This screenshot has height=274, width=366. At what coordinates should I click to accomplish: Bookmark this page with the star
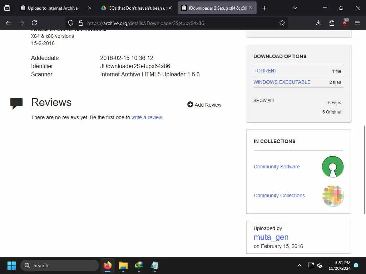click(282, 23)
